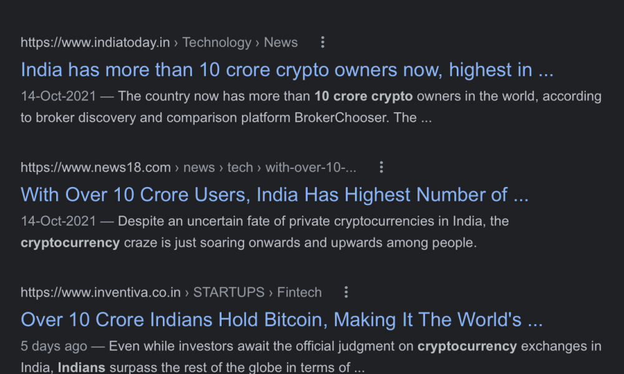Click the https://www.inventiva.co.in URL text
This screenshot has width=624, height=374.
(100, 292)
